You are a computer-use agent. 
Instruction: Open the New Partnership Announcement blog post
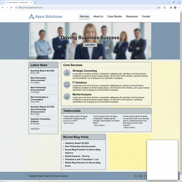point(80,146)
